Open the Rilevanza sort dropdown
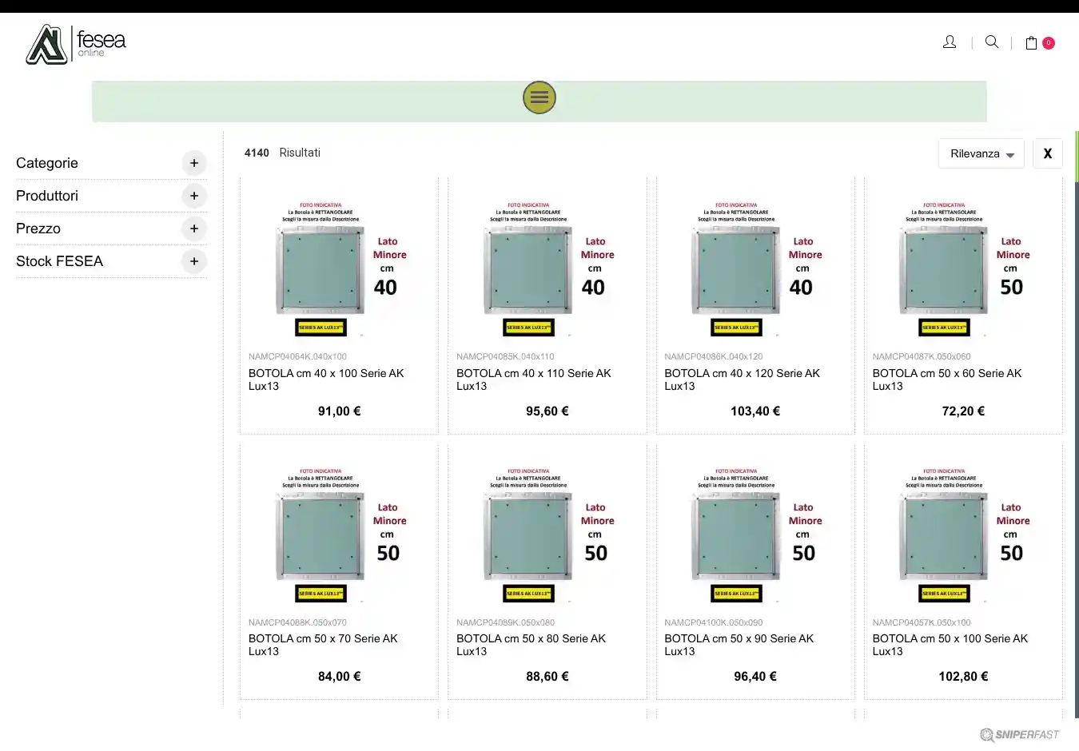Screen dimensions: 1079x751 pyautogui.click(x=981, y=153)
